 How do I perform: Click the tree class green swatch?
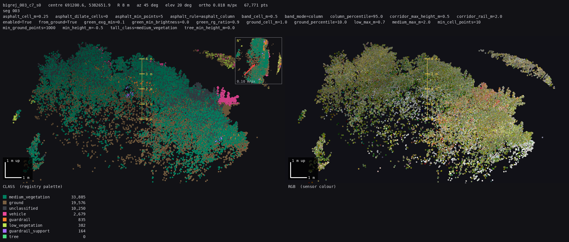[5, 237]
